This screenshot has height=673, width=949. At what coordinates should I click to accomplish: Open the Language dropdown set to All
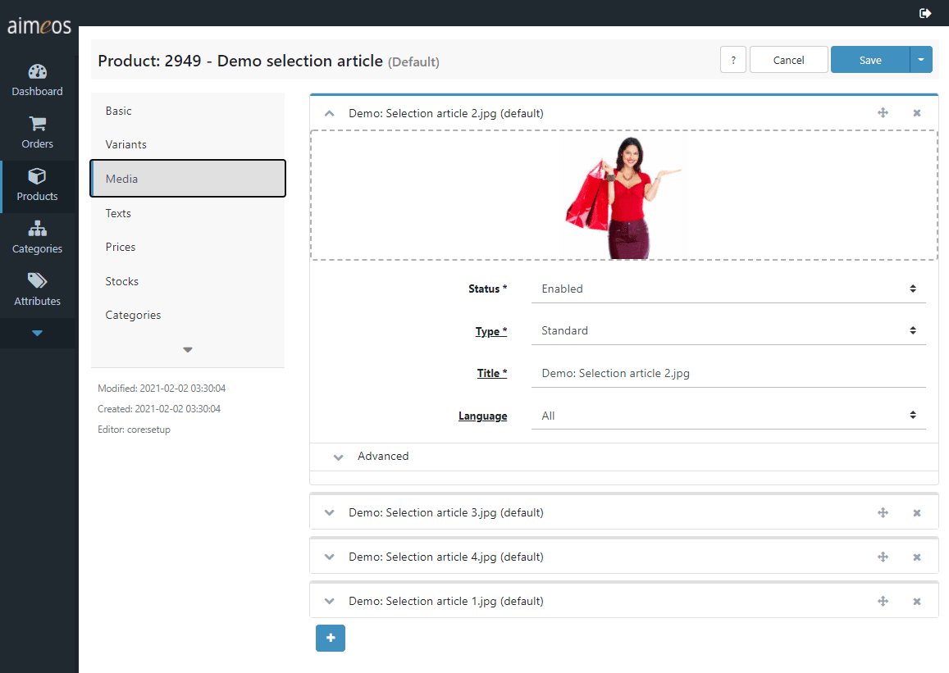tap(728, 416)
